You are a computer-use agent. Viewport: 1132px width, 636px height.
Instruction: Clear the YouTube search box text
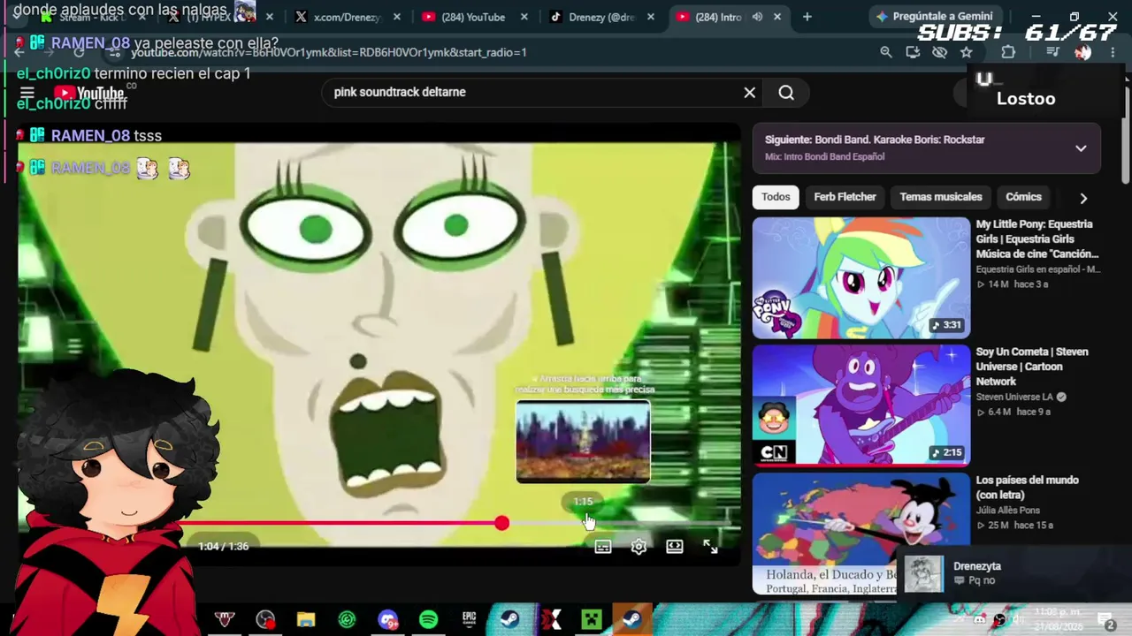pyautogui.click(x=749, y=92)
